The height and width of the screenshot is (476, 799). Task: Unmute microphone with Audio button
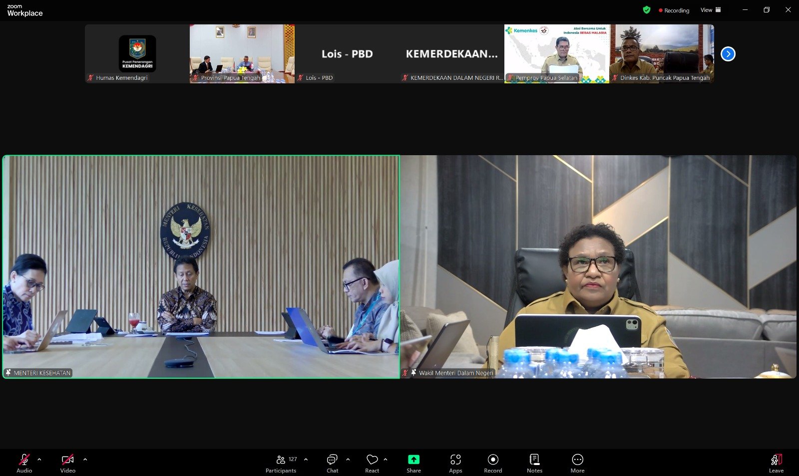[x=24, y=463]
